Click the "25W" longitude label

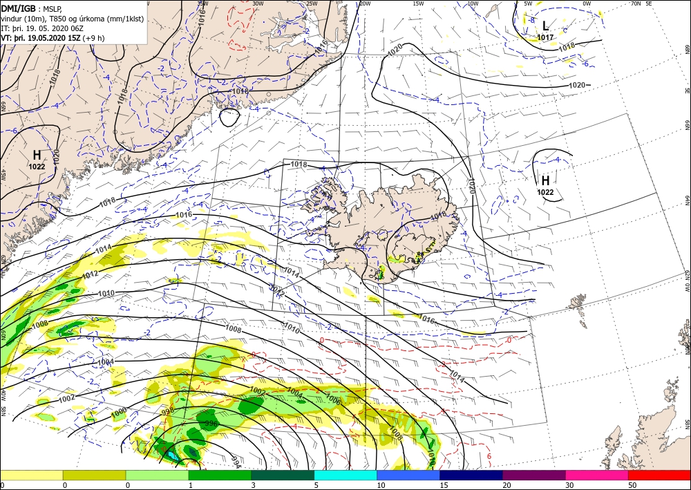(312, 3)
